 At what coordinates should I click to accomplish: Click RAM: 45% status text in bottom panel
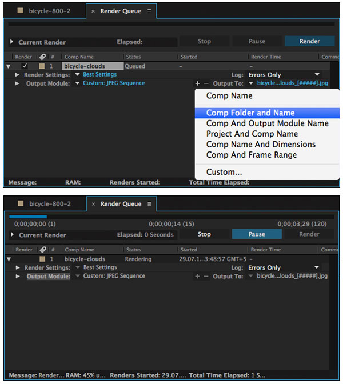(x=85, y=375)
